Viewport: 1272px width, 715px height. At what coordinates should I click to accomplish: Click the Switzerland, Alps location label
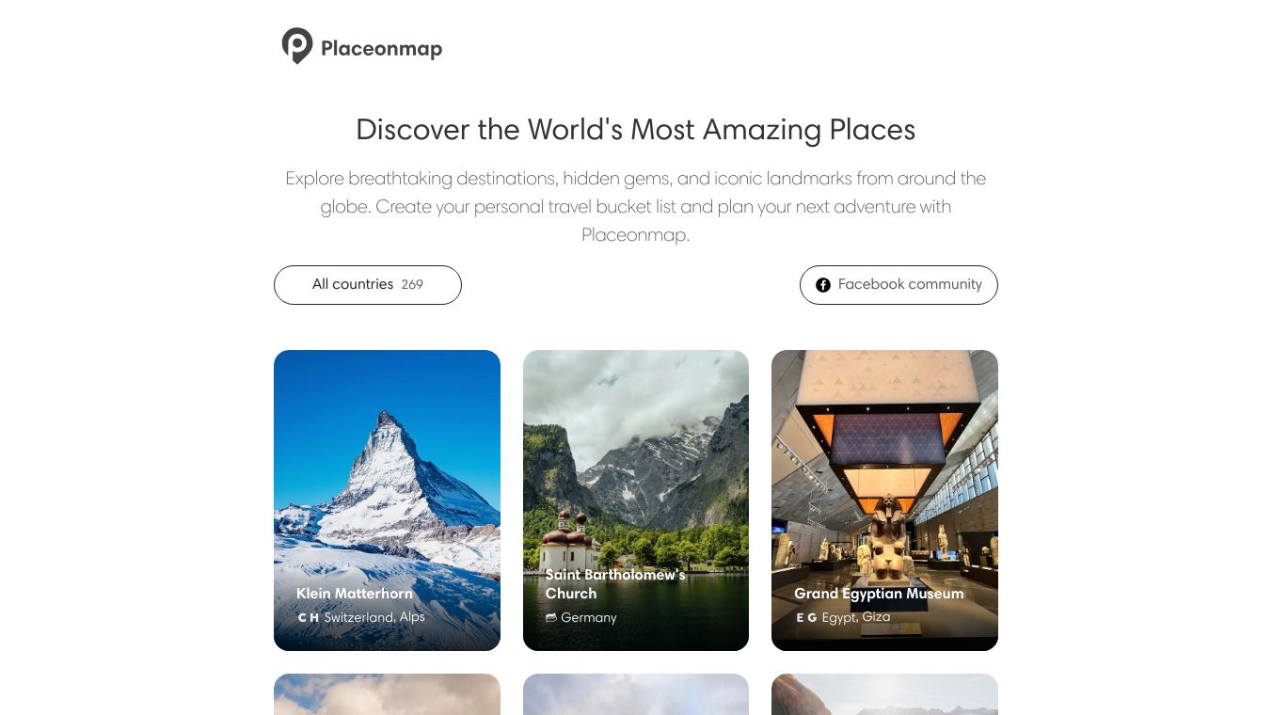coord(374,617)
